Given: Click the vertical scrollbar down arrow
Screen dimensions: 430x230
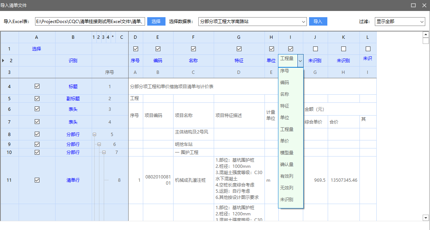Looking at the screenshot, I should tap(426, 218).
